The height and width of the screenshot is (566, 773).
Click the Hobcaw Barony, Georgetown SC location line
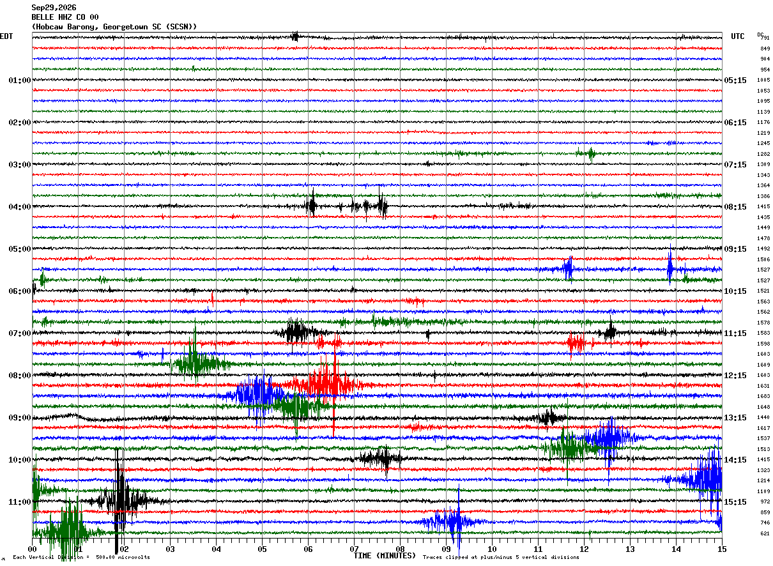tap(114, 27)
